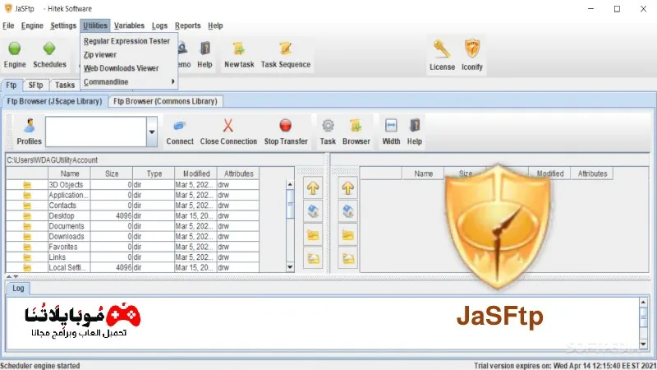The width and height of the screenshot is (657, 370).
Task: Click local file list scrollbar down arrow
Action: coord(290,267)
